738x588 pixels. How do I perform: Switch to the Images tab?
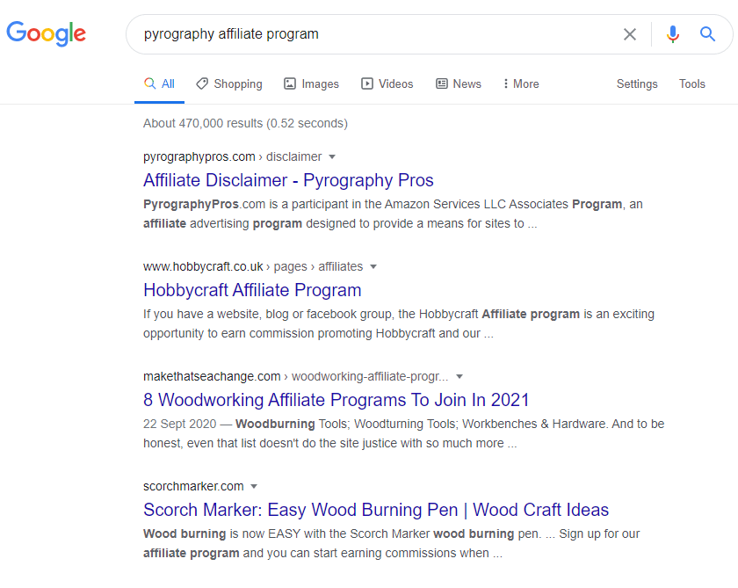point(311,83)
